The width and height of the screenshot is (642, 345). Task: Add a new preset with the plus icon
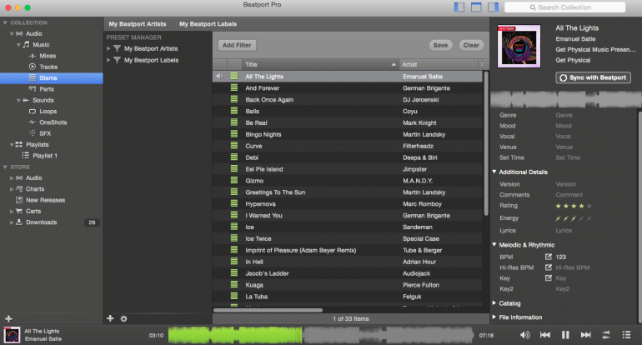[110, 318]
